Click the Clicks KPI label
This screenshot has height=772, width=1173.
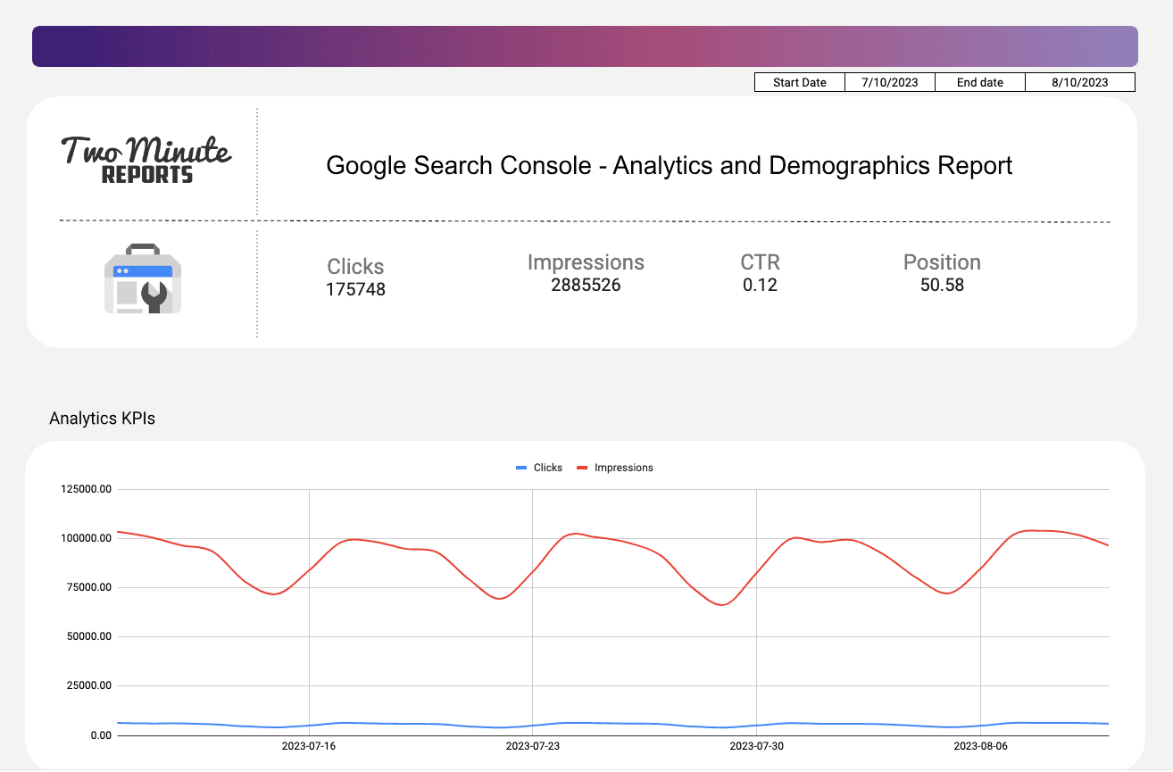point(355,266)
